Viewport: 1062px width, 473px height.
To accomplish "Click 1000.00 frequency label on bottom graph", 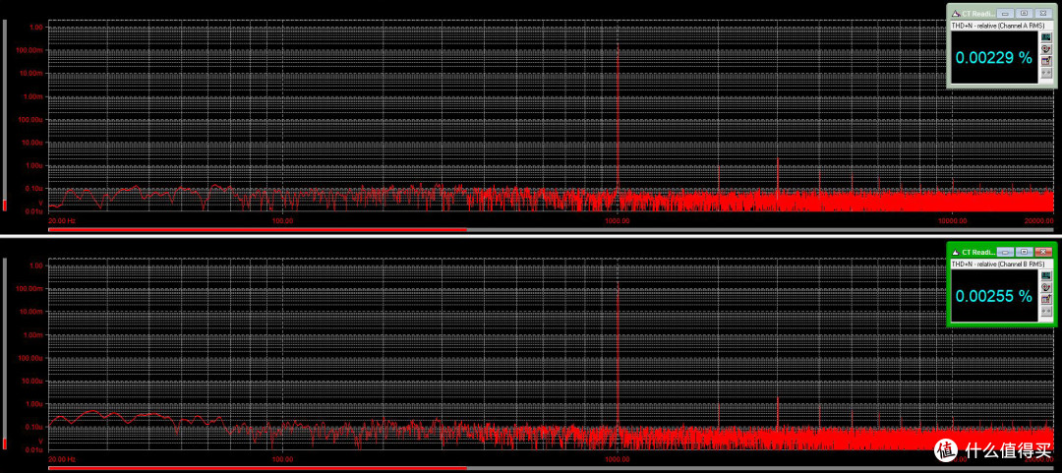I will (618, 459).
